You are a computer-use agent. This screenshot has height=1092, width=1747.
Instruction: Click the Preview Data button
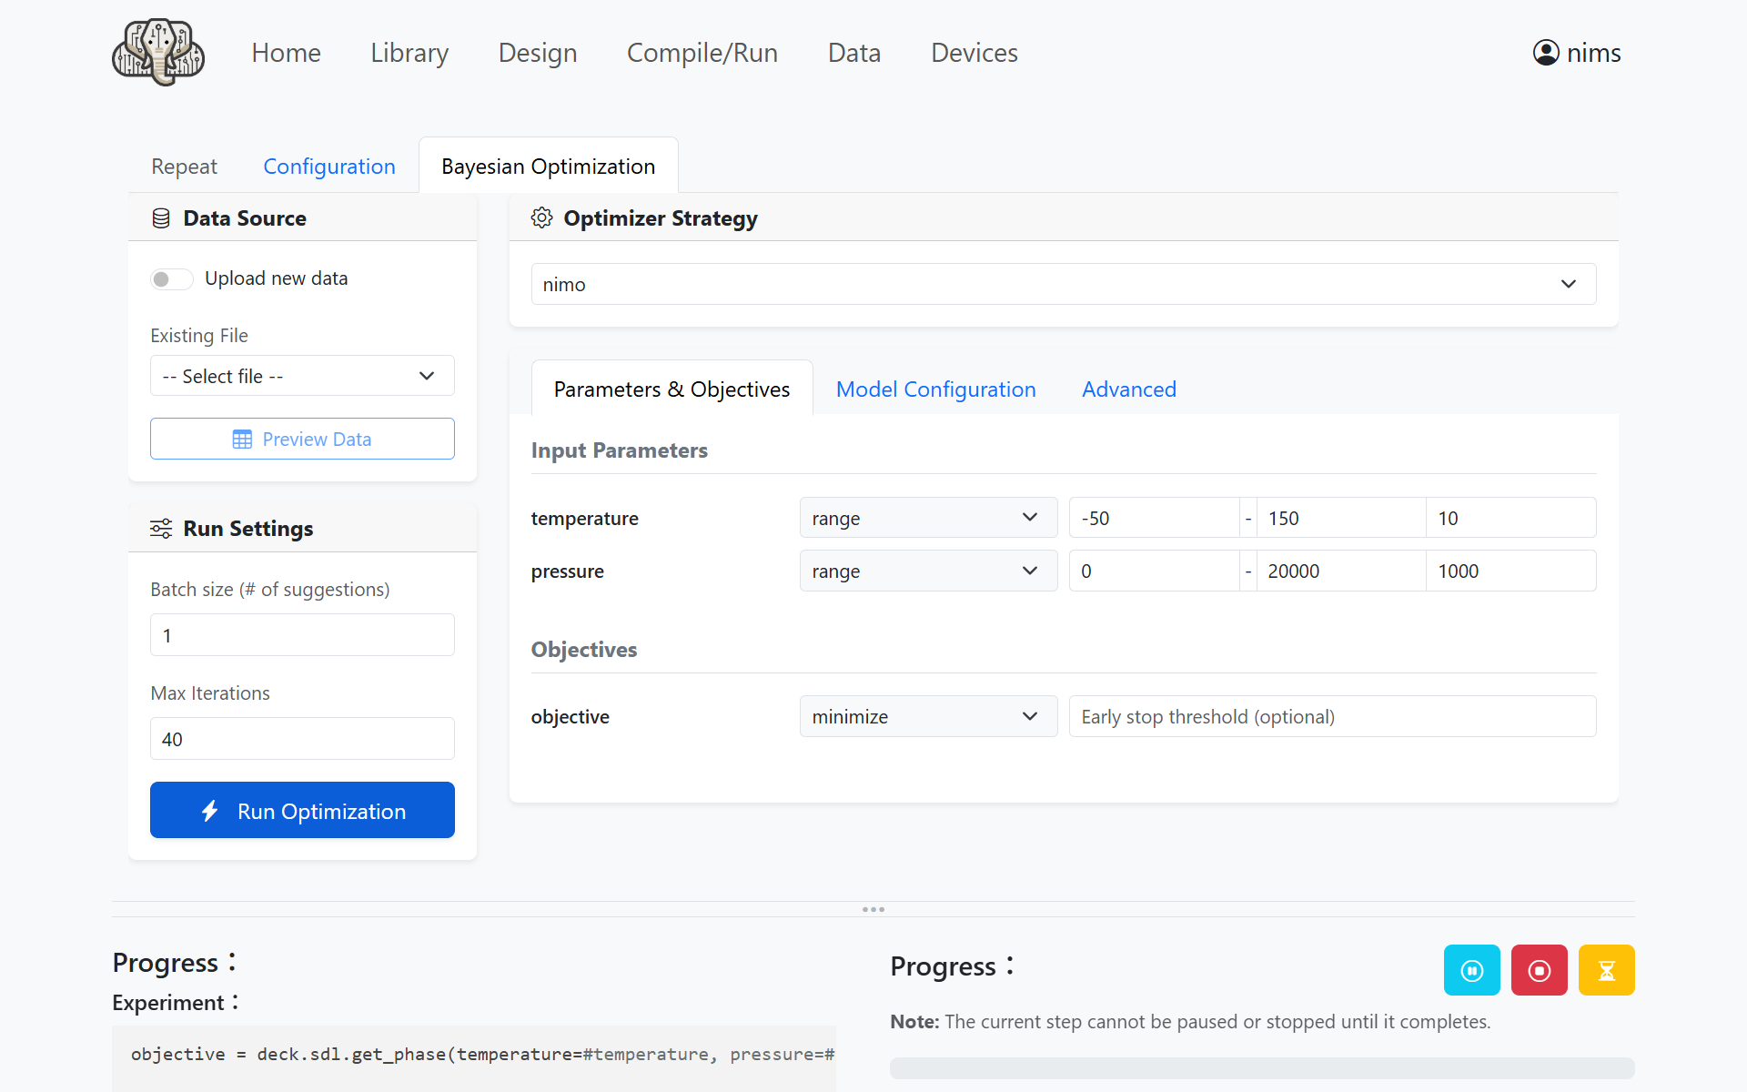tap(302, 440)
